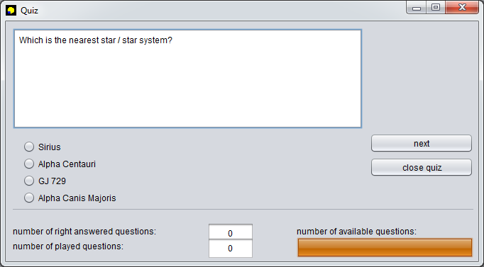Image resolution: width=484 pixels, height=267 pixels.
Task: Click the yellow Quiz app icon in title bar
Action: click(x=11, y=11)
